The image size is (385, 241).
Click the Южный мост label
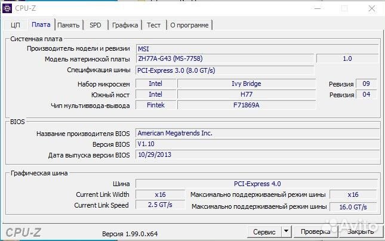point(110,95)
